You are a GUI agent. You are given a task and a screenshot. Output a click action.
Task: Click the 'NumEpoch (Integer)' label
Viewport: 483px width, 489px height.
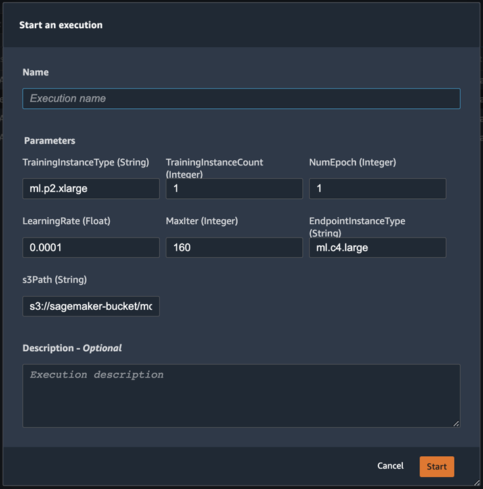click(352, 163)
